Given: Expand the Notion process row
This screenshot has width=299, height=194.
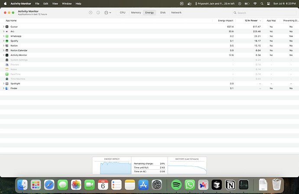Looking at the screenshot, I should coord(3,45).
